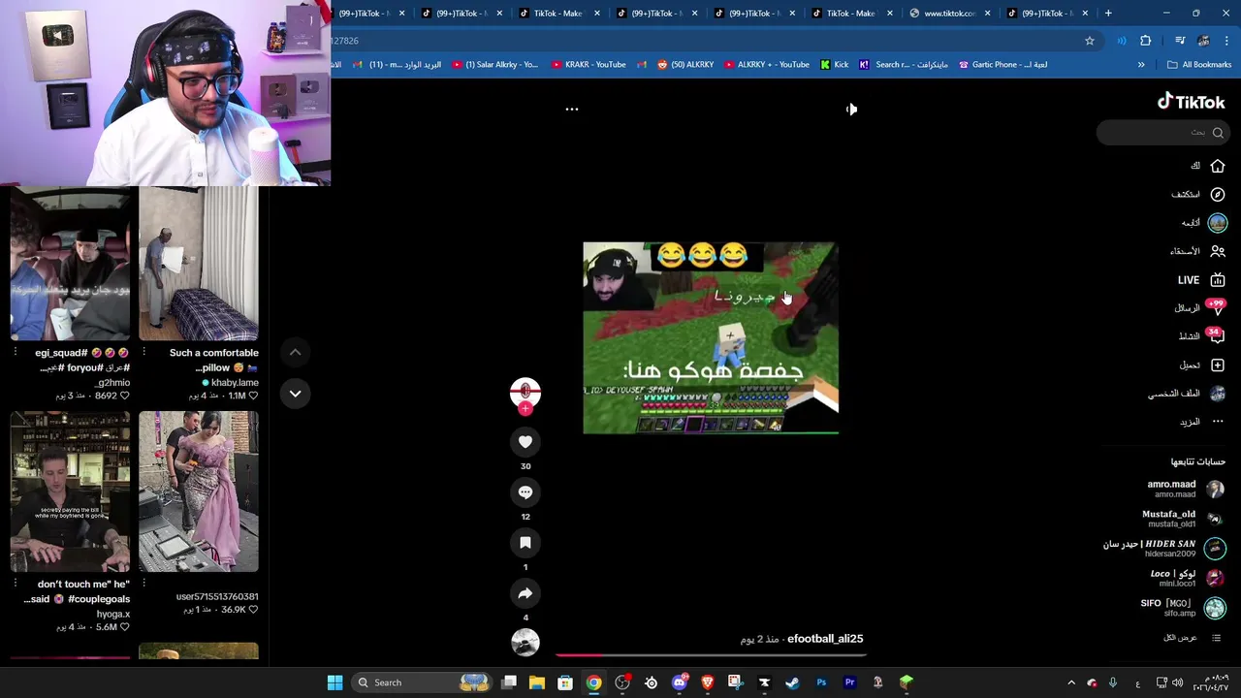
Task: Click the sound disc avatar below share
Action: 525,642
